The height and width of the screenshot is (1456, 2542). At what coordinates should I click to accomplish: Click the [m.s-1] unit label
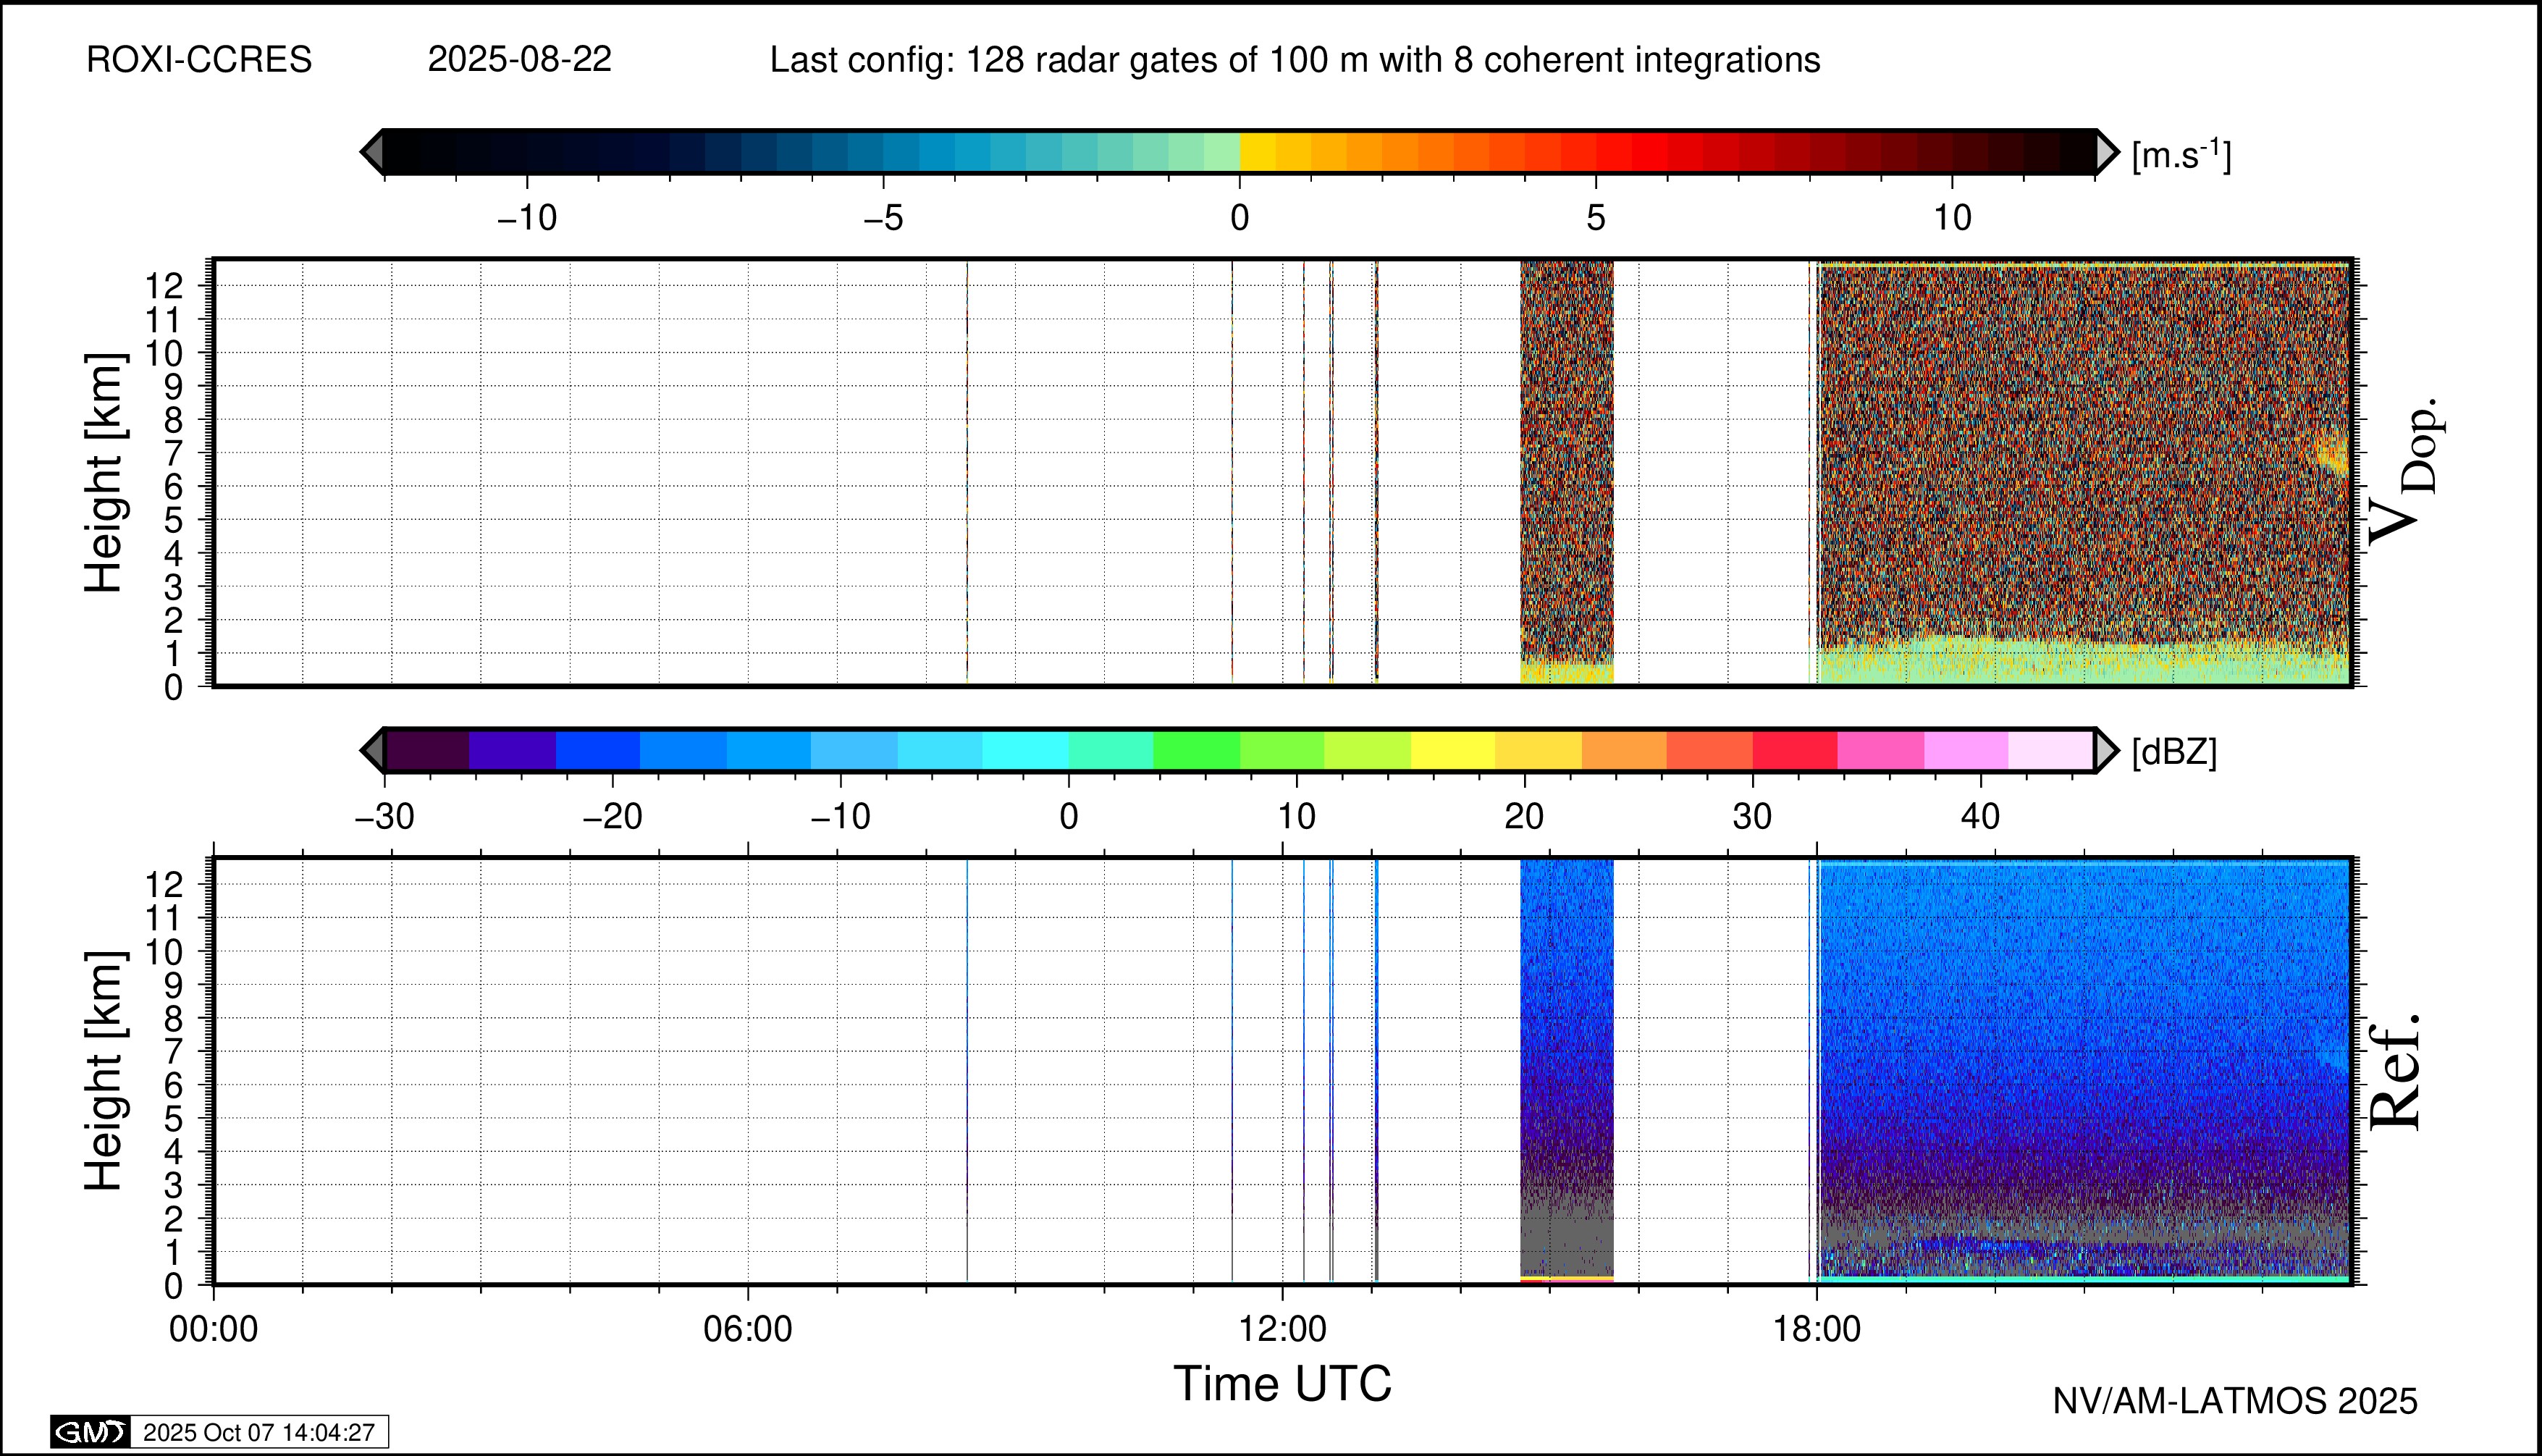coord(2181,155)
